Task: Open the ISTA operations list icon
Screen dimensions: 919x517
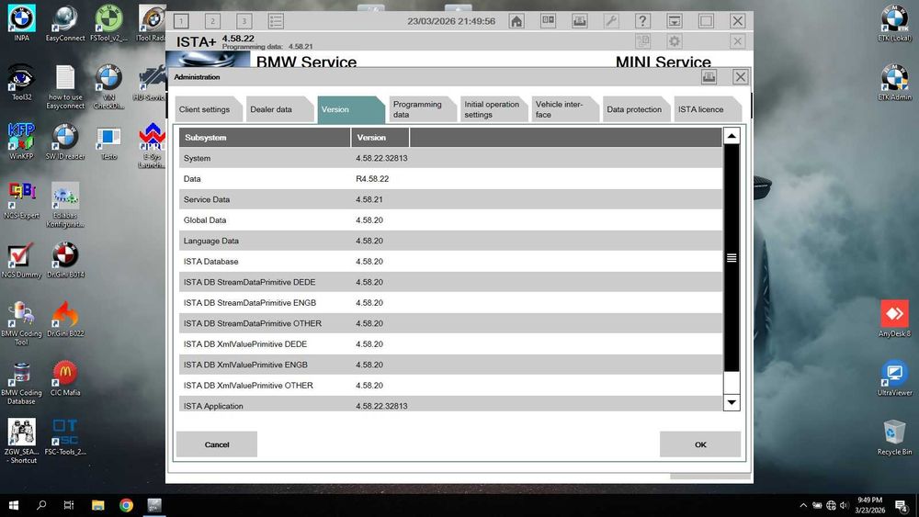Action: 276,21
